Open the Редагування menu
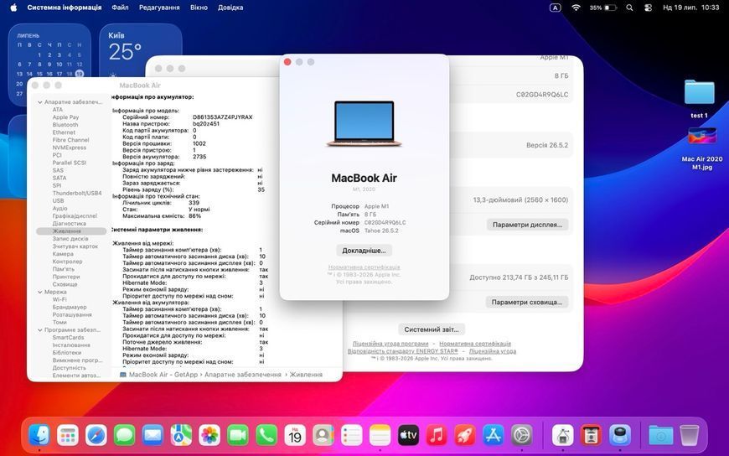The width and height of the screenshot is (729, 456). [159, 8]
